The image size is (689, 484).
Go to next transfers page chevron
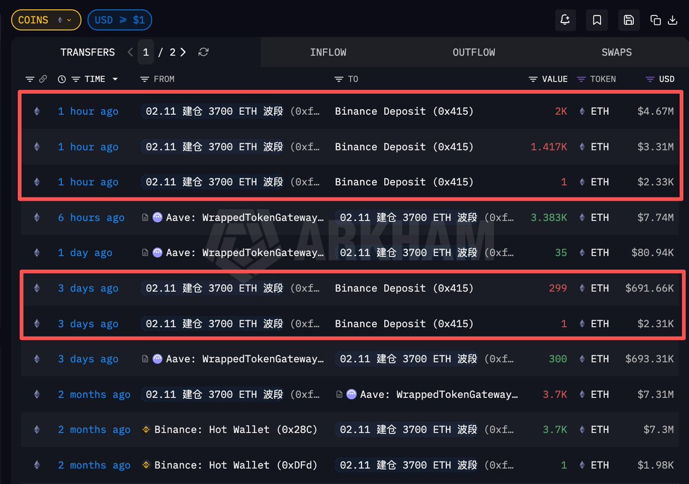(x=183, y=52)
